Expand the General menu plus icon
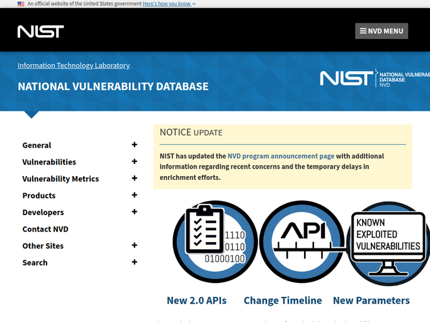Image resolution: width=430 pixels, height=322 pixels. coord(134,145)
